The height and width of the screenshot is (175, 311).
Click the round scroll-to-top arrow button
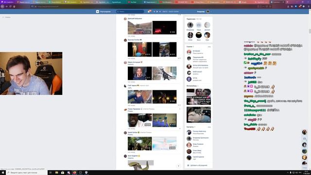[178, 166]
